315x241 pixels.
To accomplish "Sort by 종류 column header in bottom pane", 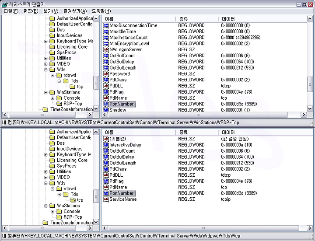I will (x=197, y=133).
